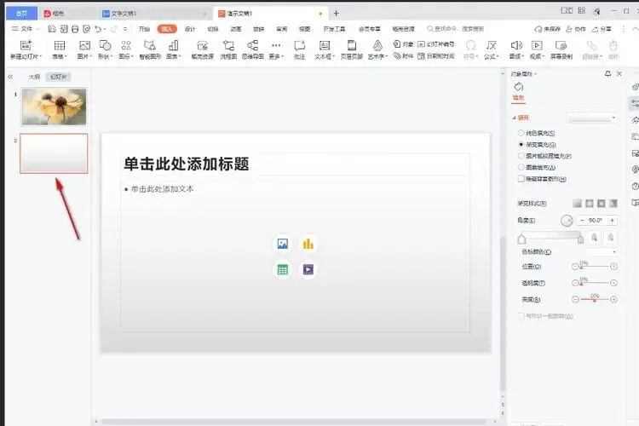Adjust the 位置 position slider

[x=594, y=267]
